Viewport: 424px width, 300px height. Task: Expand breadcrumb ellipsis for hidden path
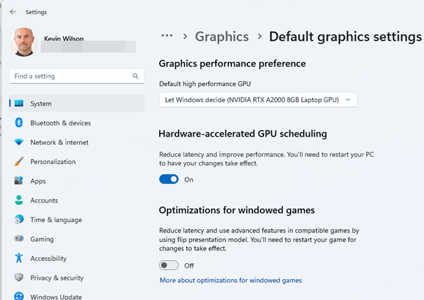point(167,36)
